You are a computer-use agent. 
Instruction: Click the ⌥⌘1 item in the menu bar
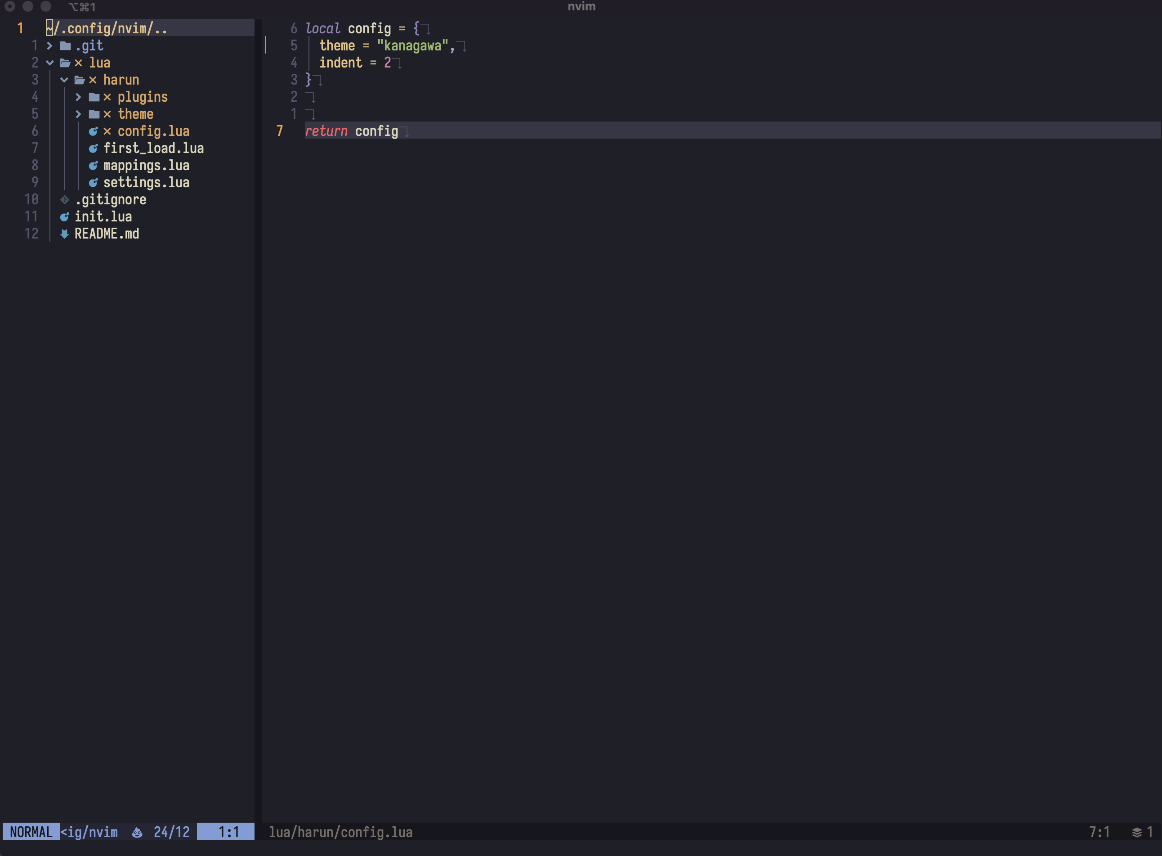82,7
